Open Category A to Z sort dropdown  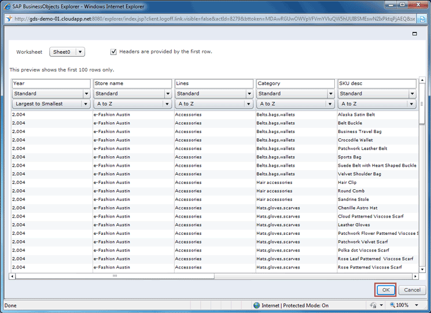click(x=296, y=104)
